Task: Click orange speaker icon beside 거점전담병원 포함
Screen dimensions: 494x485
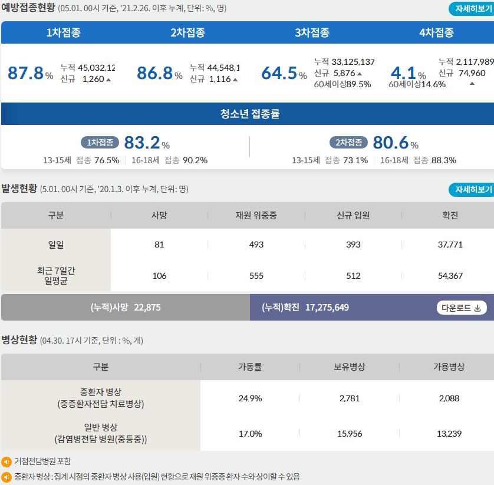Action: pyautogui.click(x=6, y=461)
